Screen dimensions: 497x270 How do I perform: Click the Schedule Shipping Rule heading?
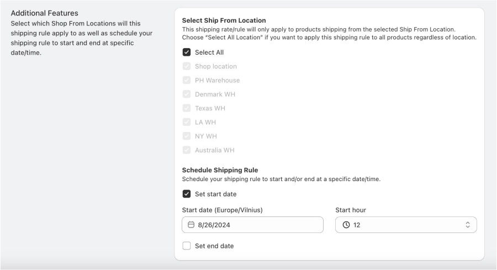[x=220, y=170]
